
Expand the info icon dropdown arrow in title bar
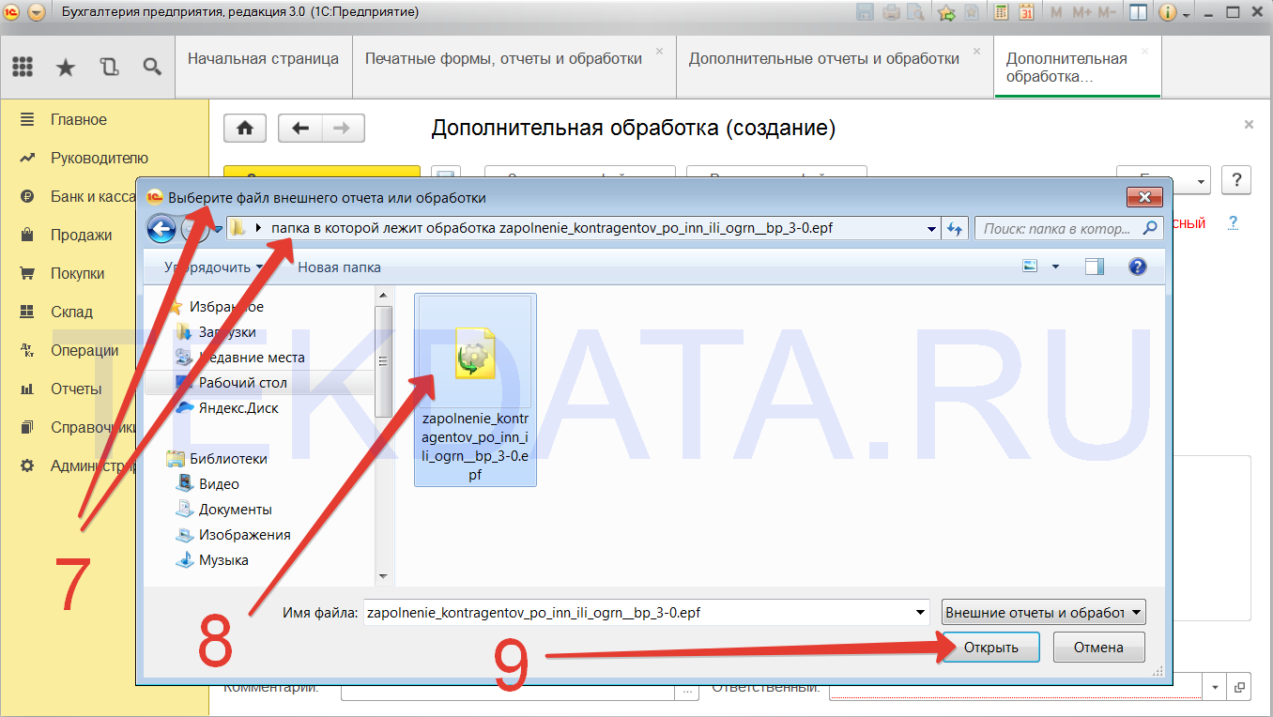(1187, 15)
